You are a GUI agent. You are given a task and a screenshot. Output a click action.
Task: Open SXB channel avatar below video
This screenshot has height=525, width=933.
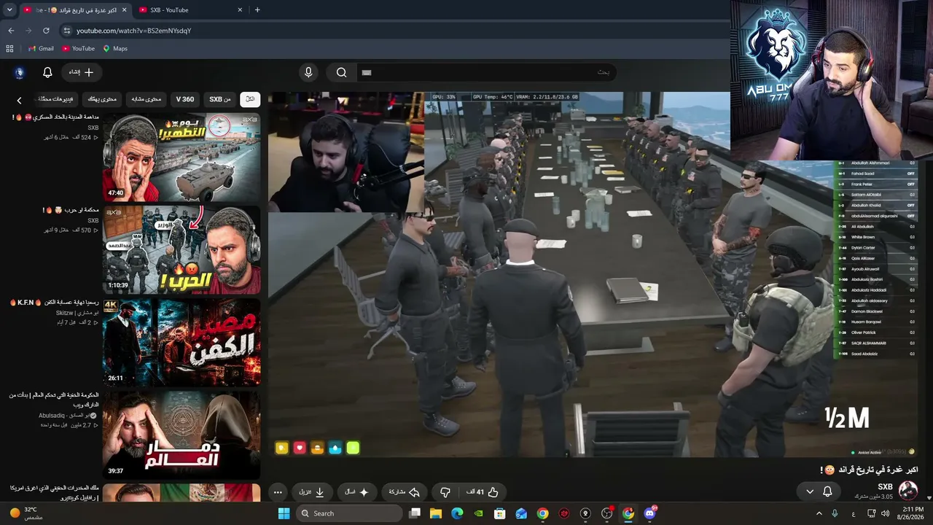(x=908, y=491)
